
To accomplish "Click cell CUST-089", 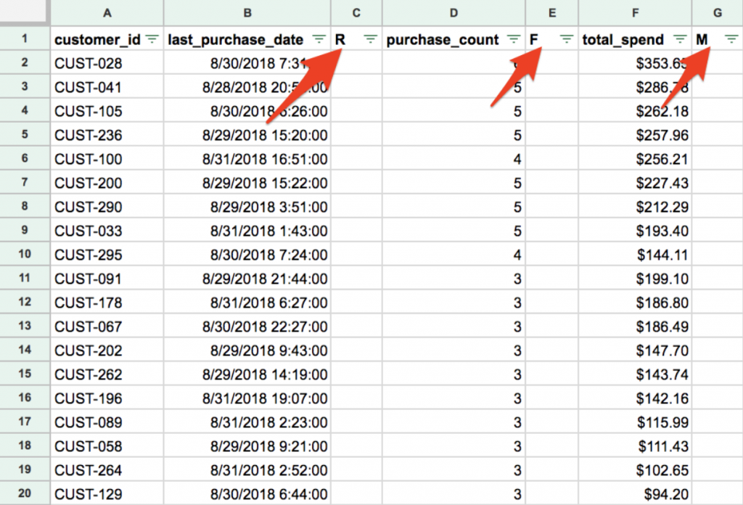I will click(107, 422).
